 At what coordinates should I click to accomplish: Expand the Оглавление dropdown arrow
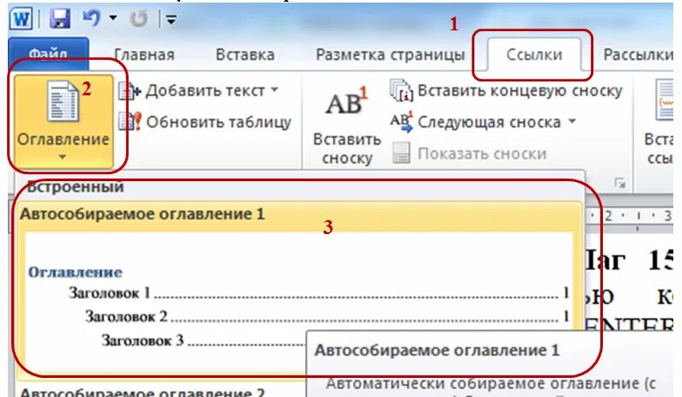click(63, 157)
